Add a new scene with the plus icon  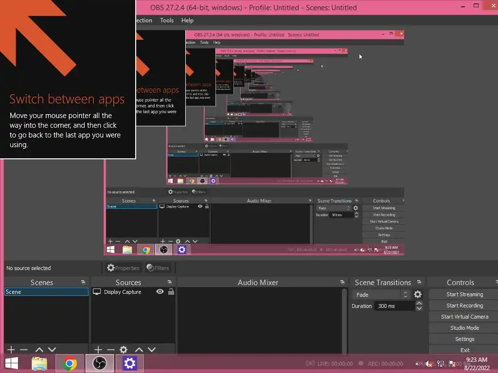pos(11,350)
